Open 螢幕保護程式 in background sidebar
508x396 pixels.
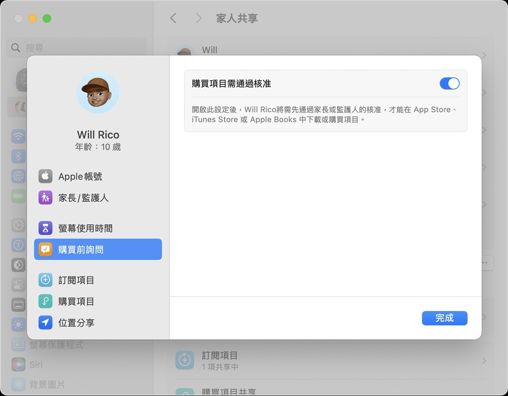pyautogui.click(x=56, y=345)
